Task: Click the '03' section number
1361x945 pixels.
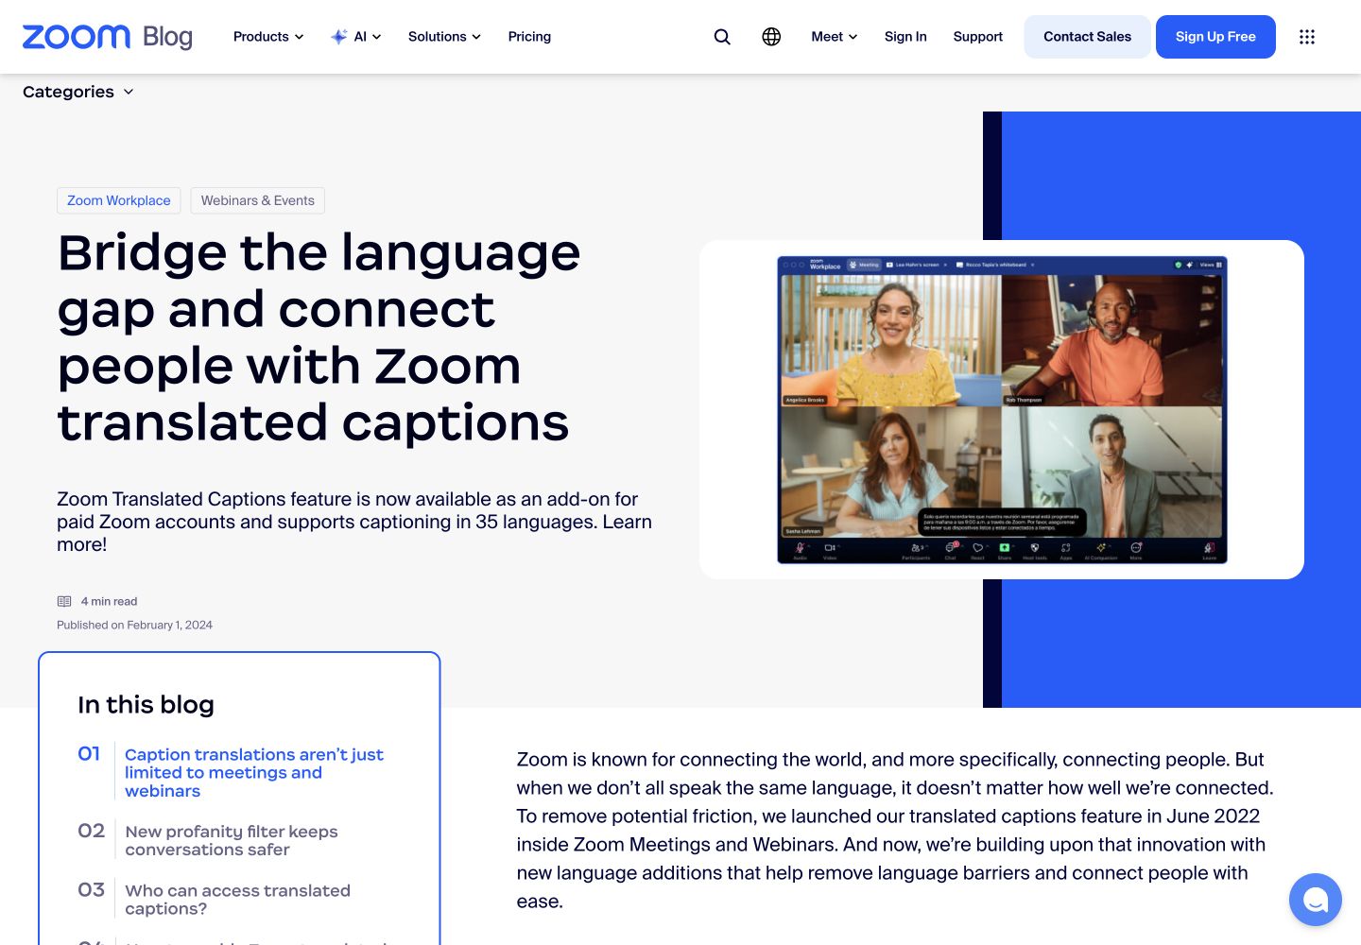Action: pos(91,889)
